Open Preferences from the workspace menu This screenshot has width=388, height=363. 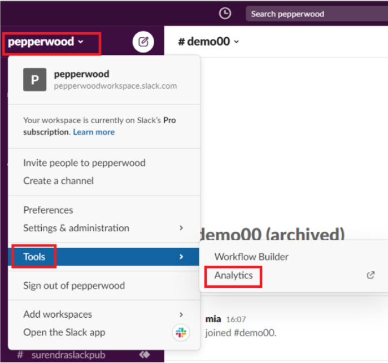pyautogui.click(x=48, y=210)
